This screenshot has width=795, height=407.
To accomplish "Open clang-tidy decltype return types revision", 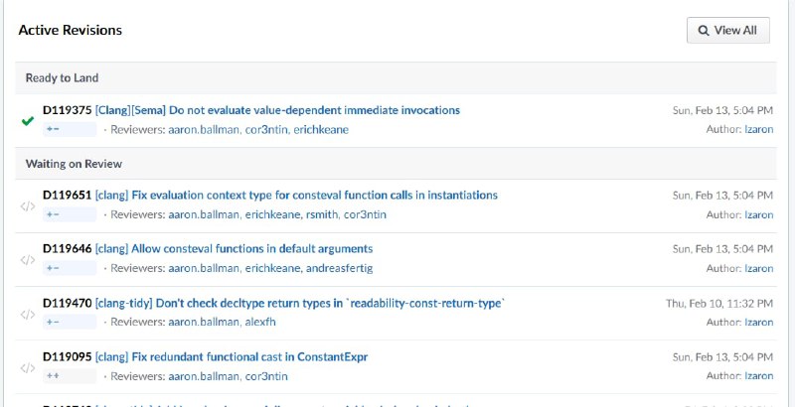I will point(300,303).
